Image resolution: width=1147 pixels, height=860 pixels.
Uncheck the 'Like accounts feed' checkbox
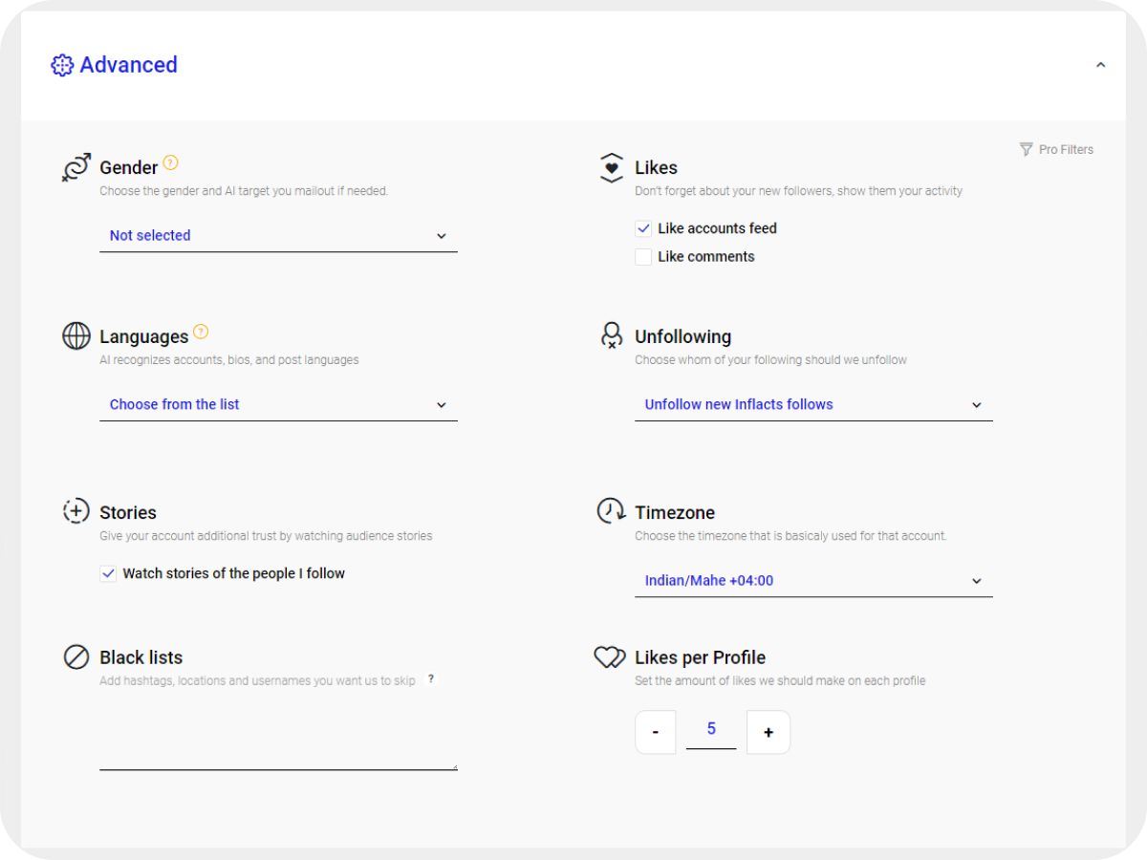tap(643, 228)
